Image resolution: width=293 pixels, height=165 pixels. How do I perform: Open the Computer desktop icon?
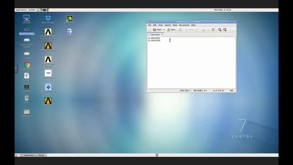(x=27, y=19)
